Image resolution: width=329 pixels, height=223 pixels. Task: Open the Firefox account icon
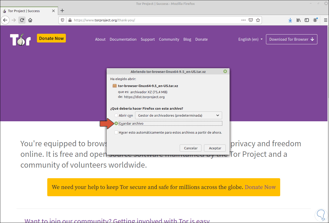(x=315, y=20)
